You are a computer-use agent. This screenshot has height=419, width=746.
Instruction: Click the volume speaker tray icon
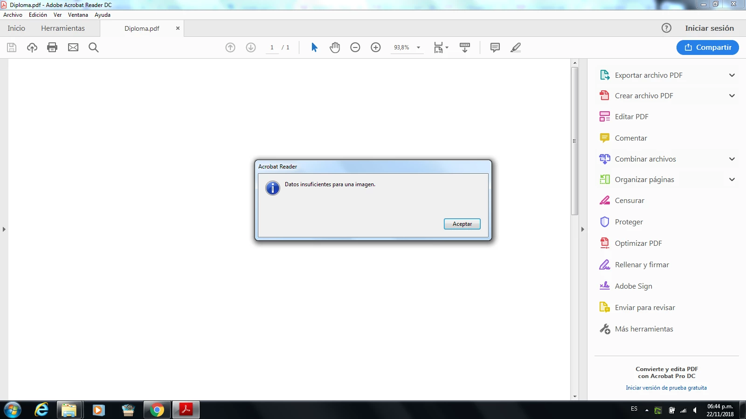[695, 410]
